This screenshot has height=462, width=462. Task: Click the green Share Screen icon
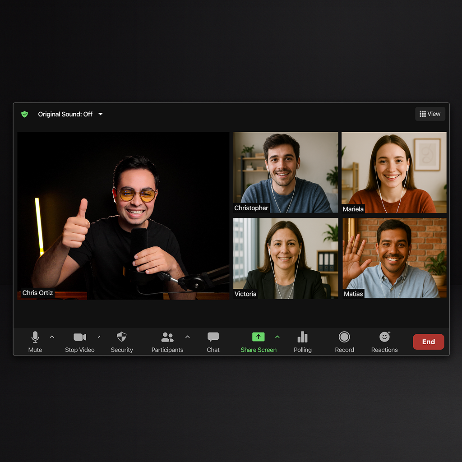pyautogui.click(x=259, y=337)
